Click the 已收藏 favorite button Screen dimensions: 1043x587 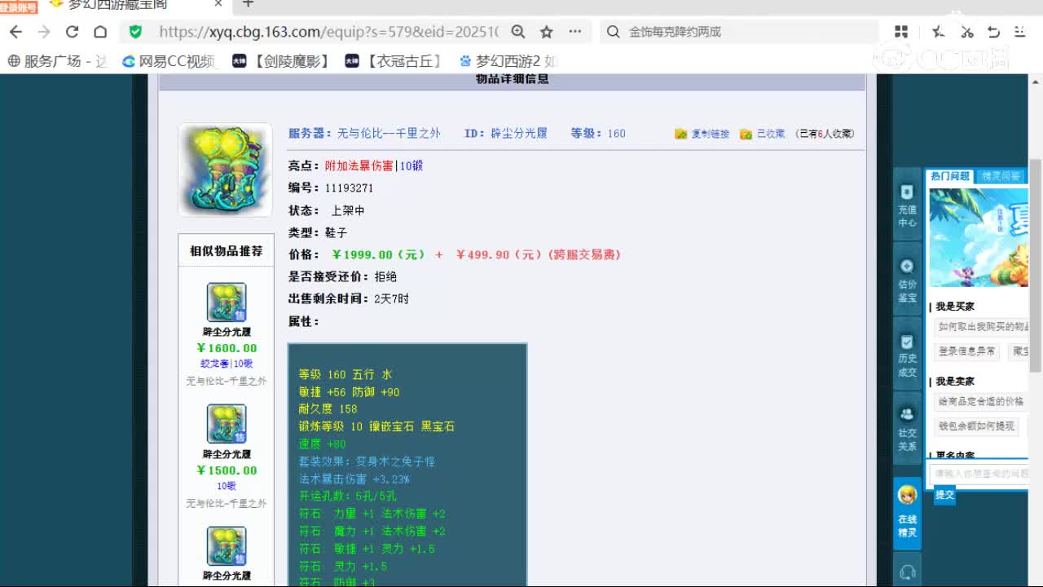point(763,134)
